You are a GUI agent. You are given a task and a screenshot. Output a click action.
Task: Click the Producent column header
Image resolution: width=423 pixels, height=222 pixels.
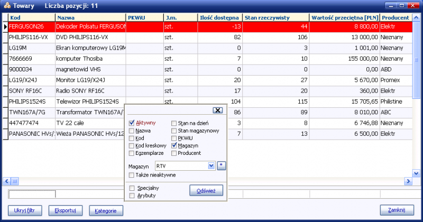396,17
